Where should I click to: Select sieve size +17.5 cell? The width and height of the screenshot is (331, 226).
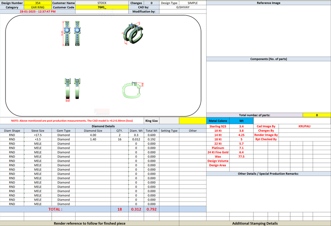pos(38,135)
